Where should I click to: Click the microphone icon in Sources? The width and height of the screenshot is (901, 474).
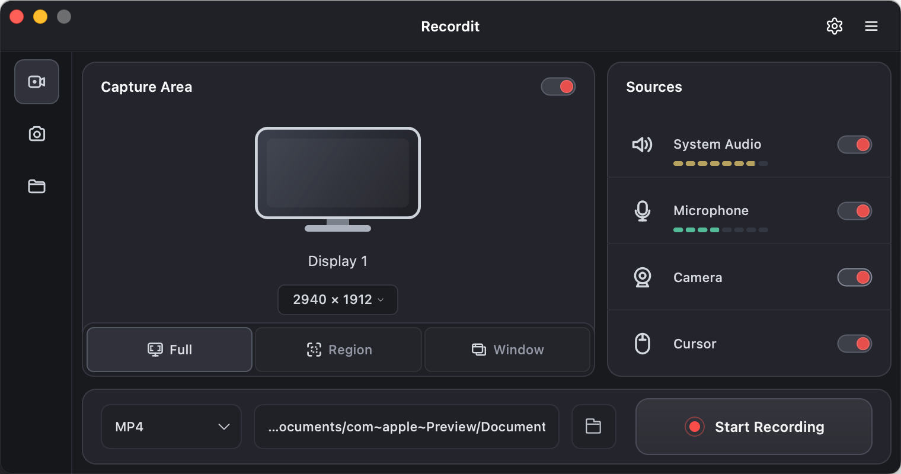pos(643,211)
